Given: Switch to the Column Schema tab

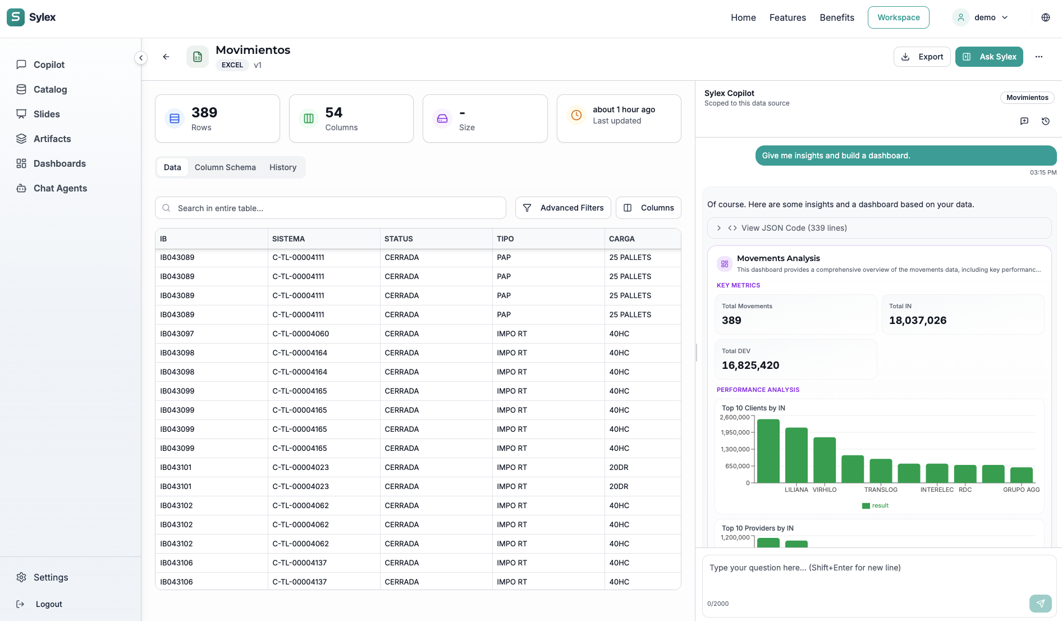Looking at the screenshot, I should click(225, 167).
